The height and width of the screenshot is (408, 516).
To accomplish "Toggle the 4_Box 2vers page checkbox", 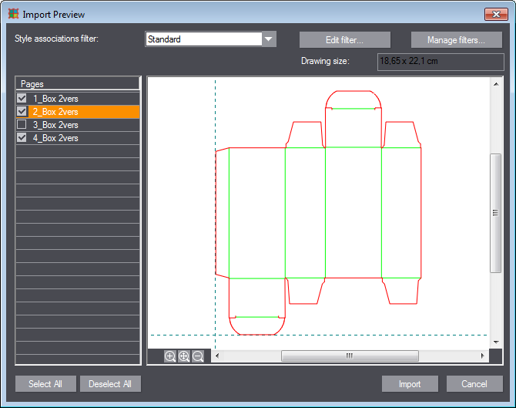I will coord(22,138).
